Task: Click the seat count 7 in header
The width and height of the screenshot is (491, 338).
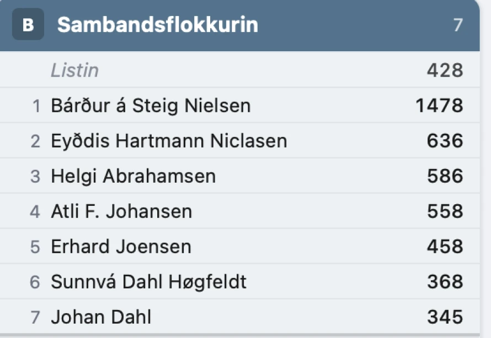Action: coord(458,25)
